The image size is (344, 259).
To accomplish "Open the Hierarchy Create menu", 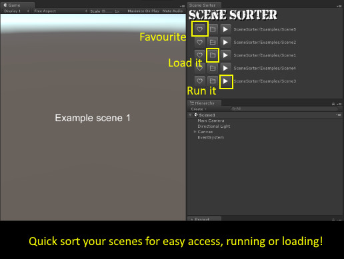I will (199, 109).
